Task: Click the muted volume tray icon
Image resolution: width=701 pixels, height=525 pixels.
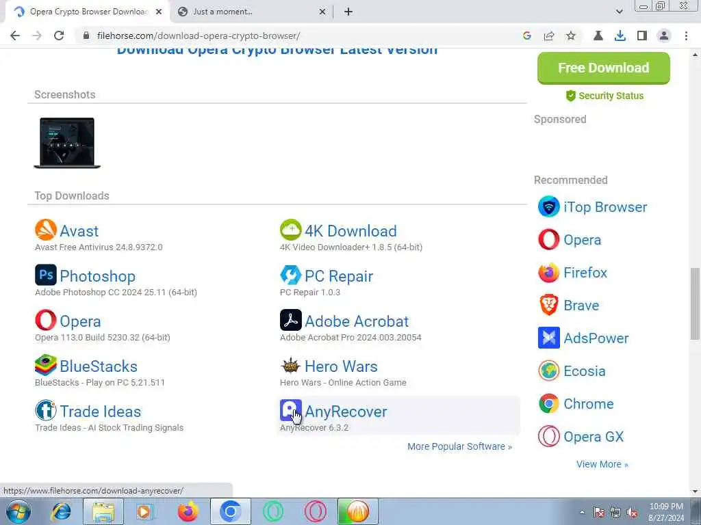Action: pos(632,513)
